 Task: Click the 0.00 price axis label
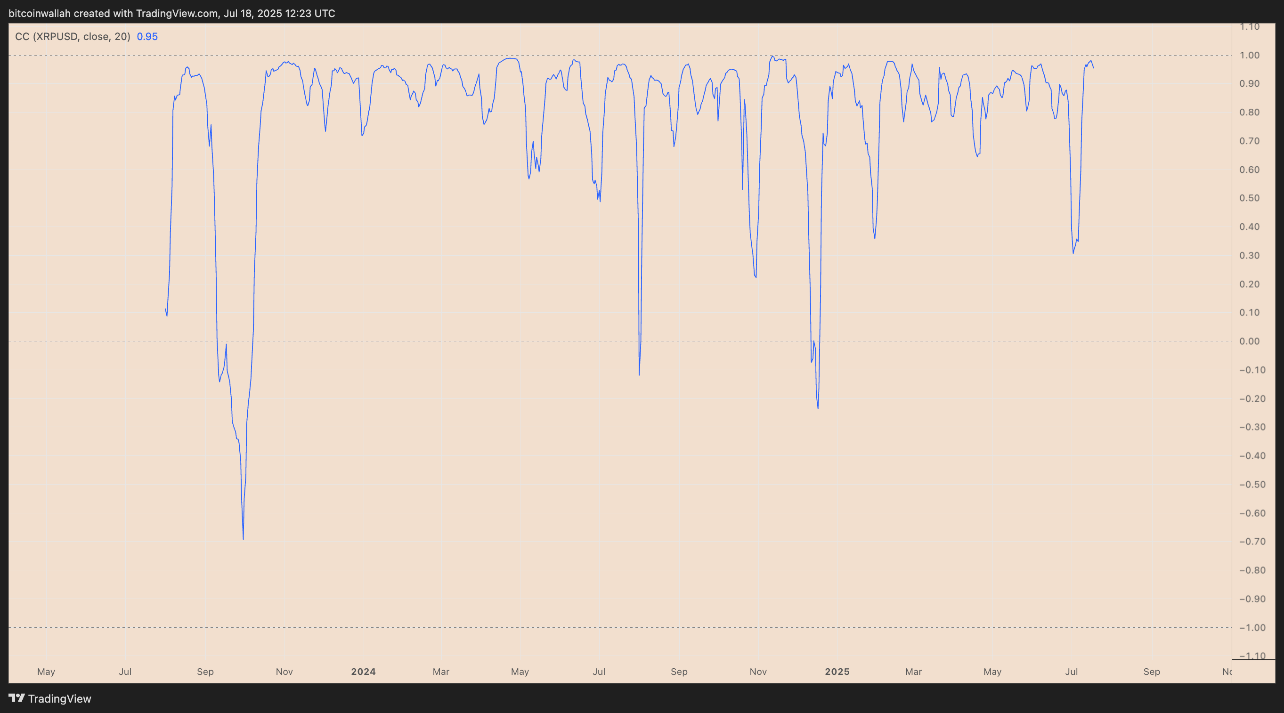point(1249,341)
